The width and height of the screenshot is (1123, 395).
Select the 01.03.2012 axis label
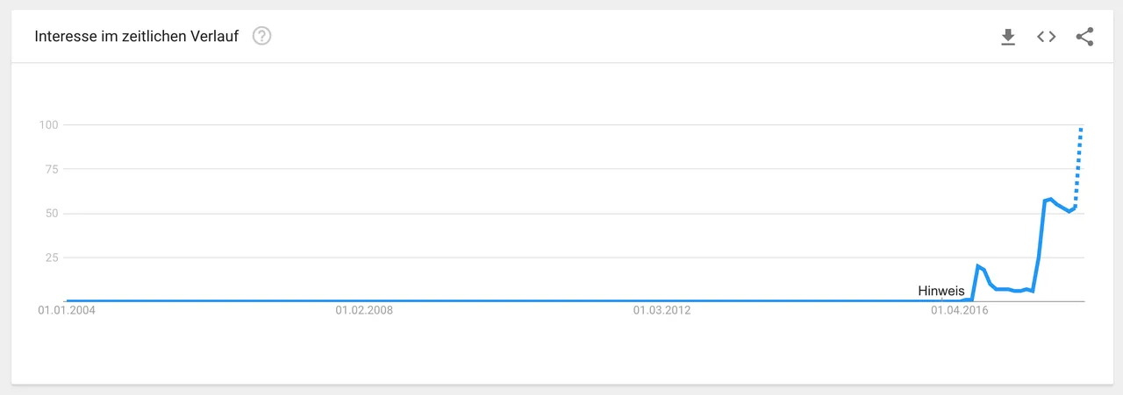pos(662,310)
